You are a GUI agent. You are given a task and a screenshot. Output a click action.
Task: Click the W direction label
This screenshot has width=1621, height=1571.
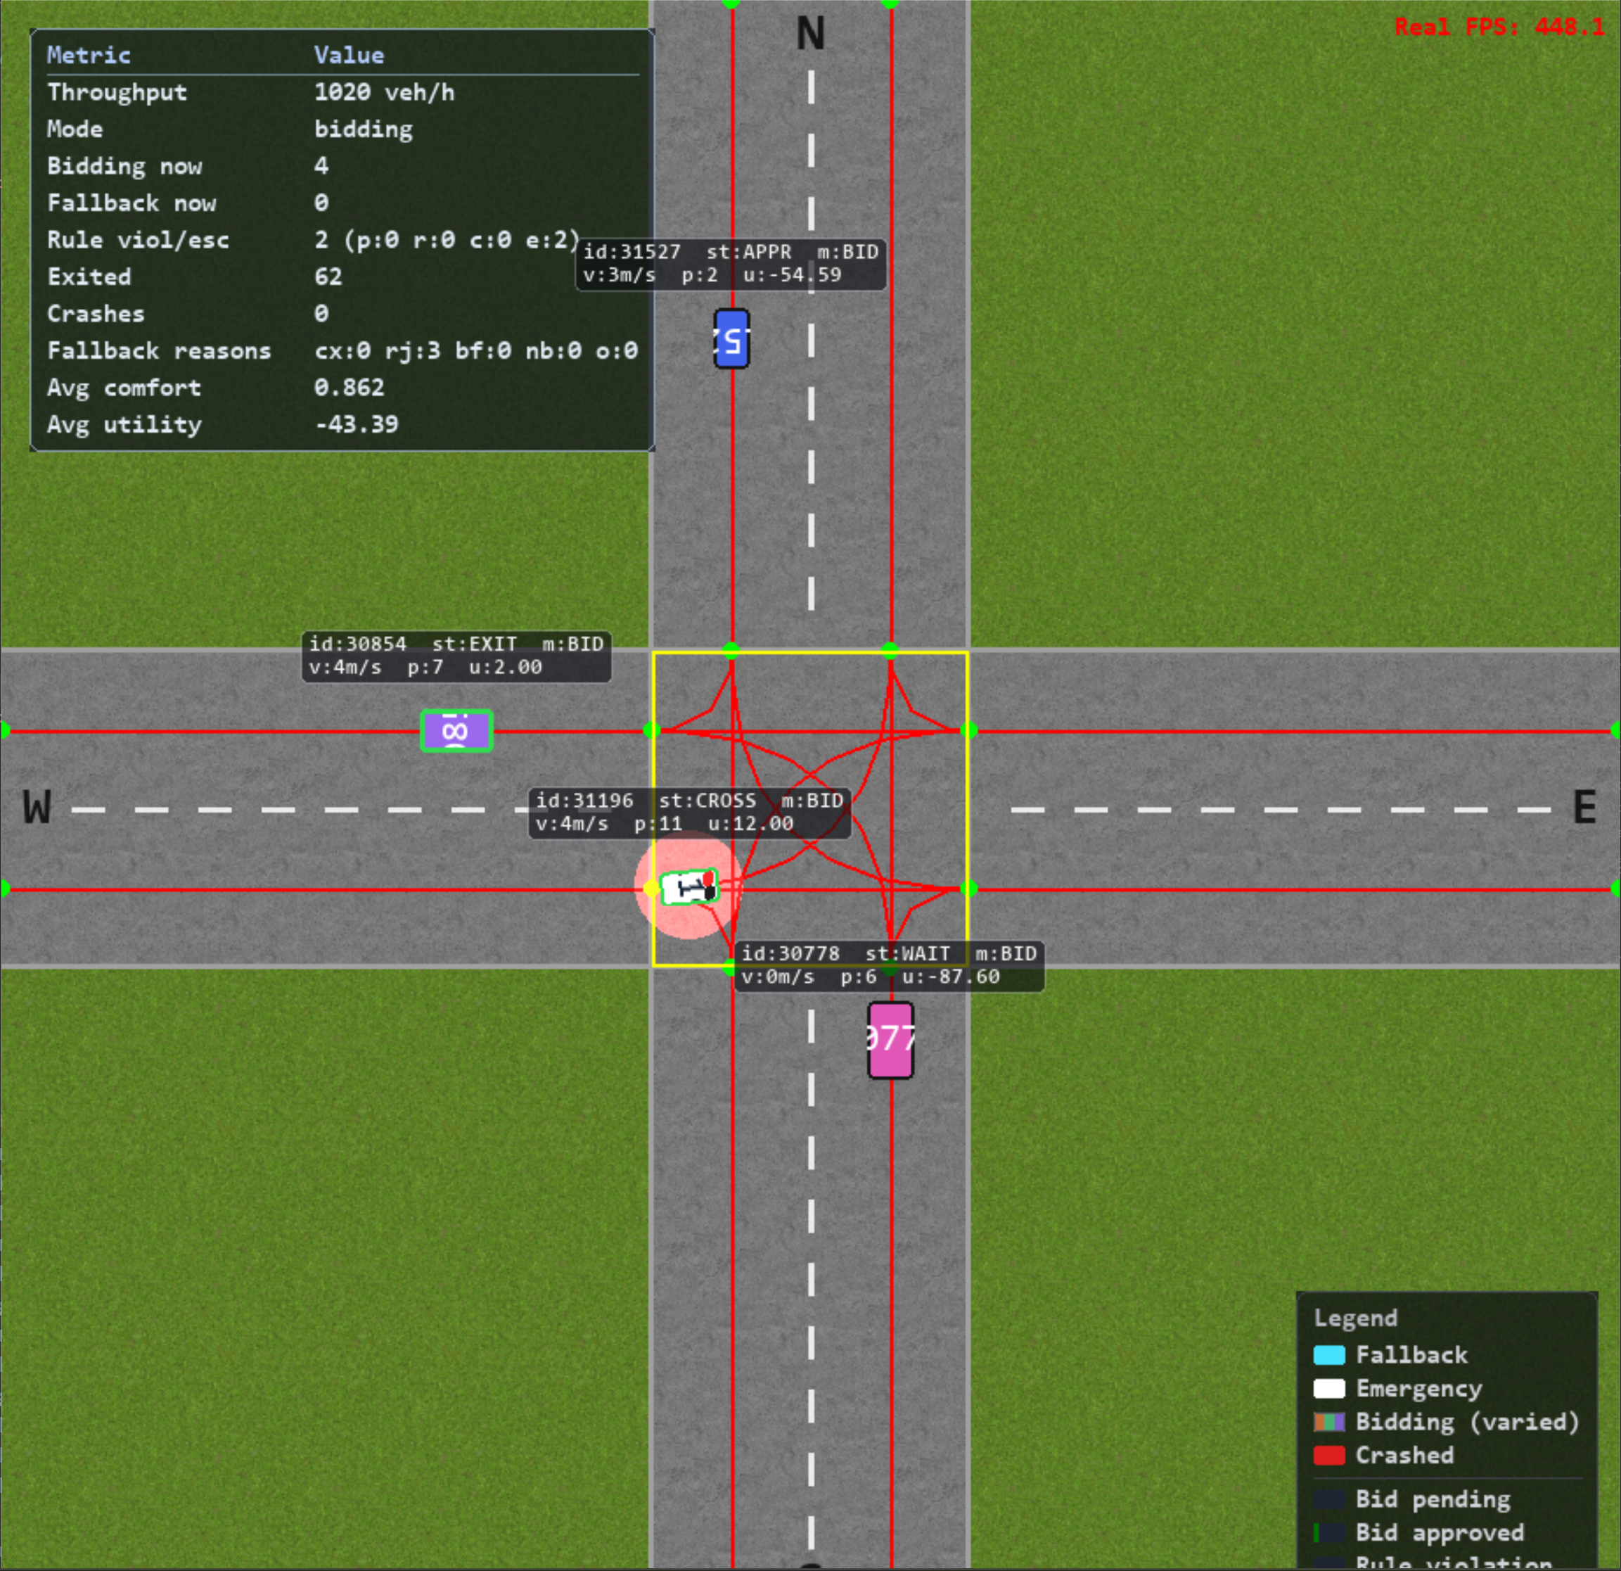(x=37, y=808)
